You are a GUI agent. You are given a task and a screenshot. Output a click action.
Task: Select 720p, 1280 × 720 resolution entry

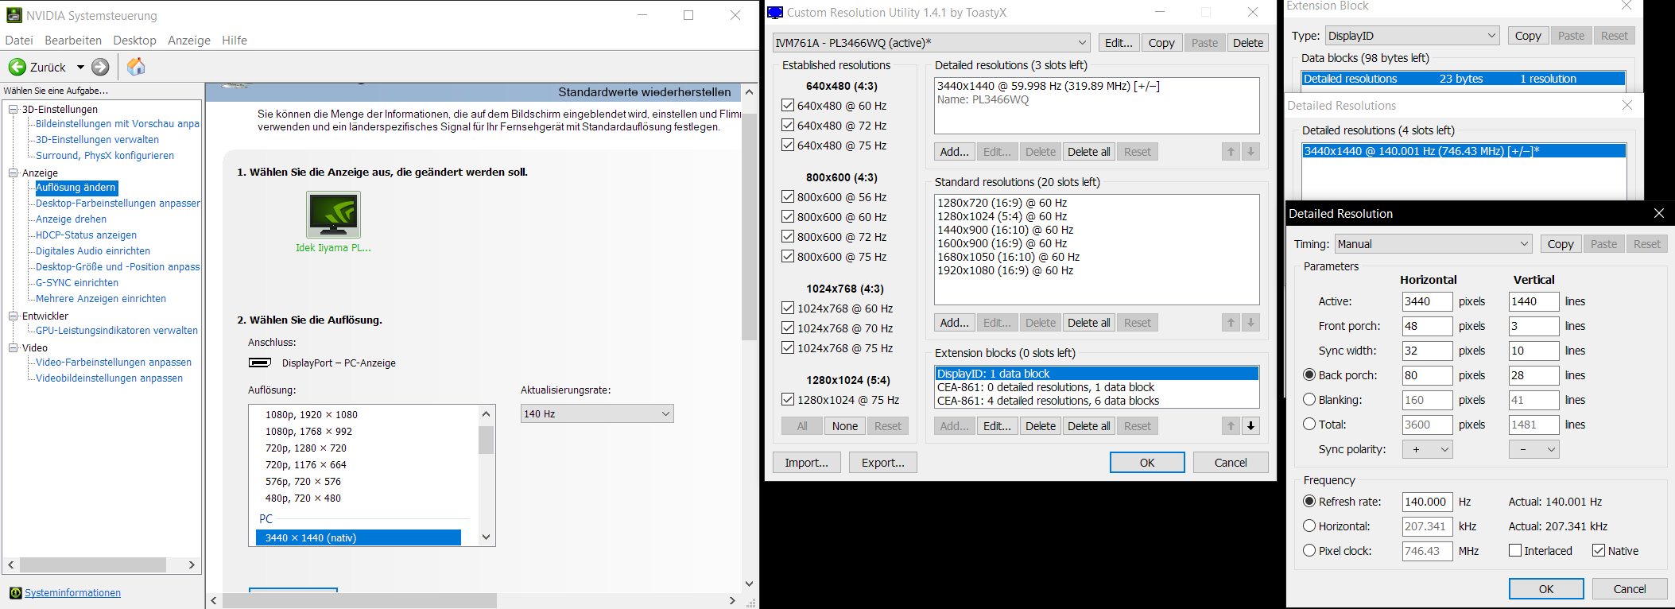click(306, 448)
